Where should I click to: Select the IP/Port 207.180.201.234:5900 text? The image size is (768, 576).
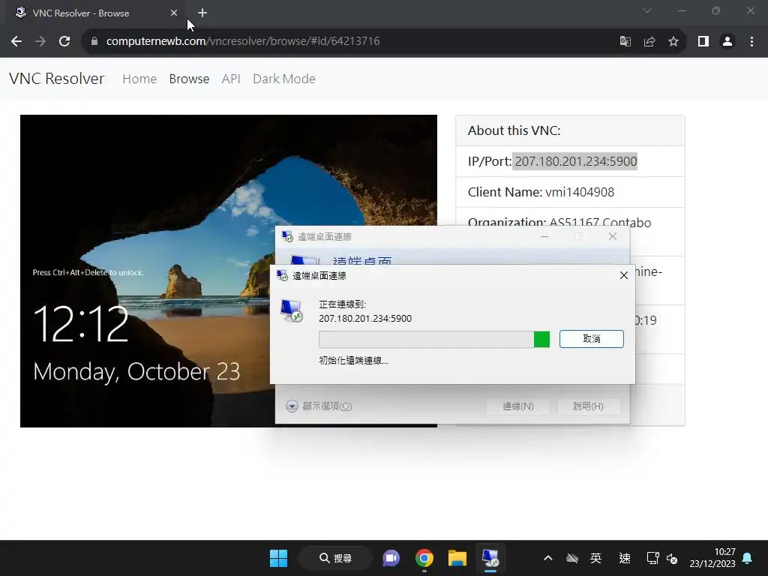[x=576, y=161]
